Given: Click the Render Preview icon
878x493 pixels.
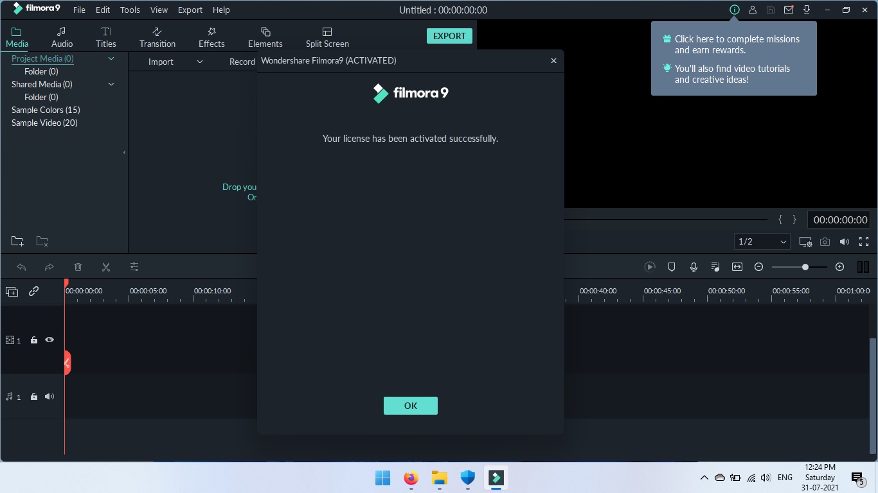Looking at the screenshot, I should click(x=650, y=267).
